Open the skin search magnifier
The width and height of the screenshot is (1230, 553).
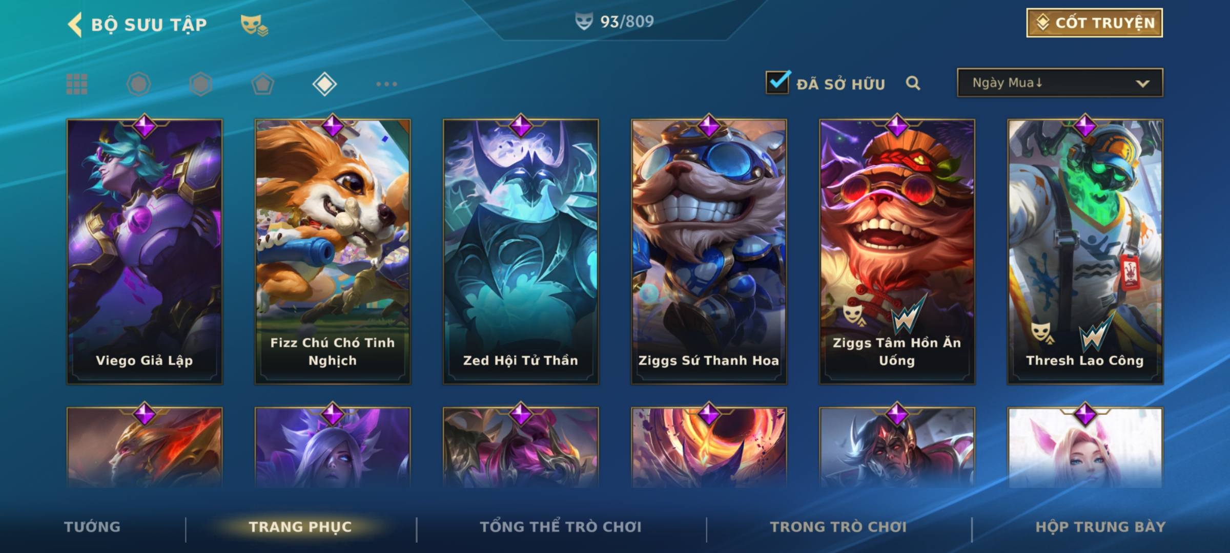click(x=913, y=83)
